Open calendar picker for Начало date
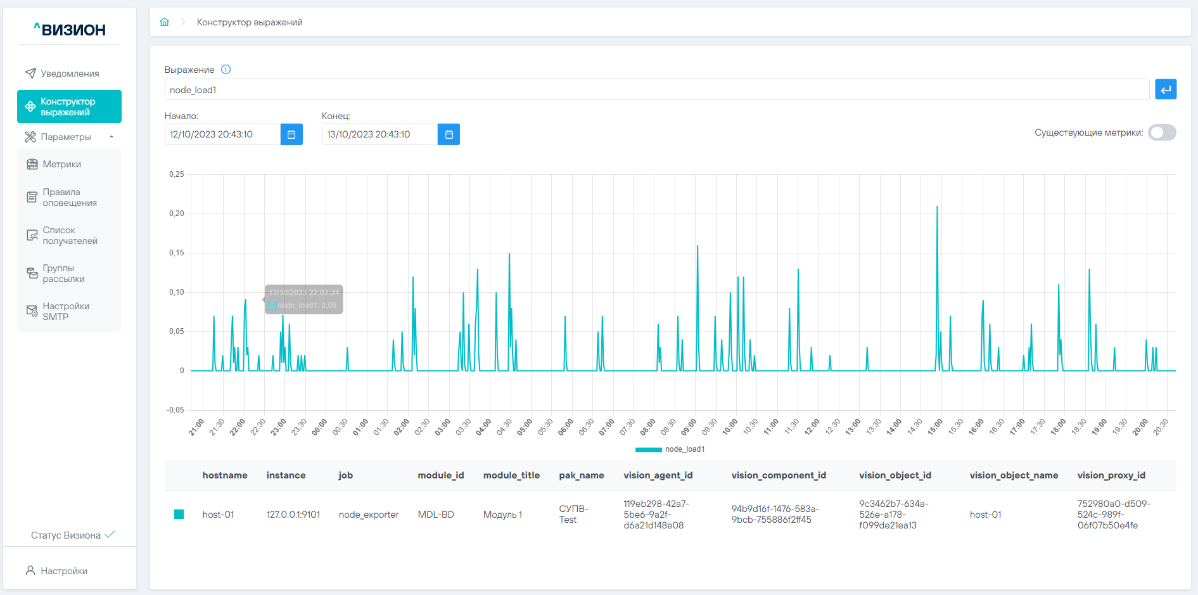This screenshot has height=595, width=1198. [x=291, y=134]
